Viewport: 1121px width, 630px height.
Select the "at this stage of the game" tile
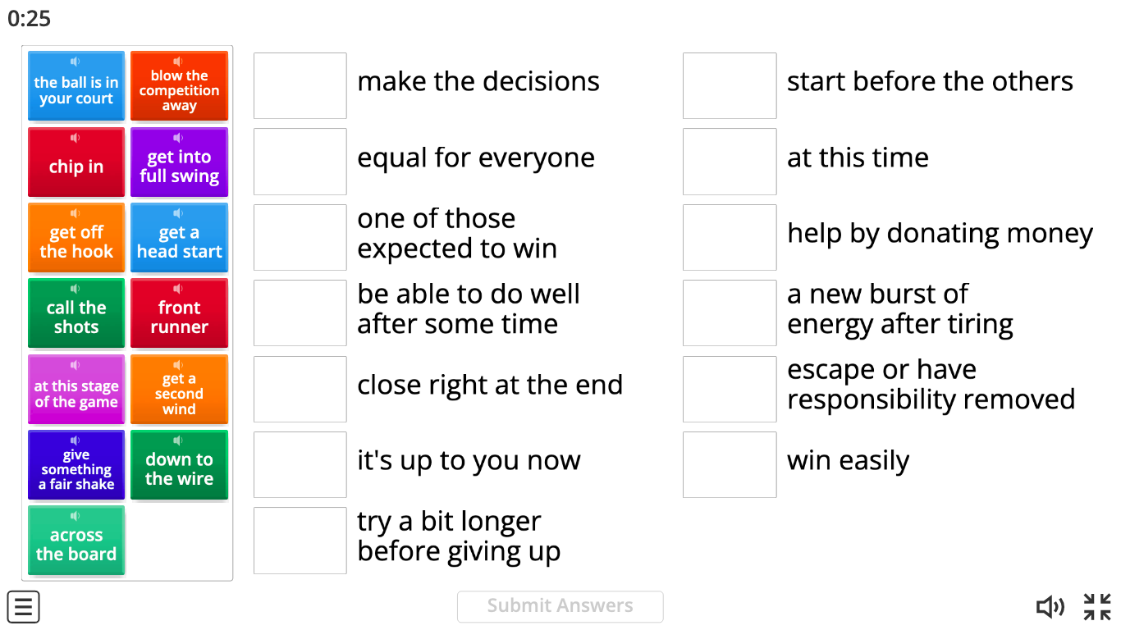coord(75,389)
